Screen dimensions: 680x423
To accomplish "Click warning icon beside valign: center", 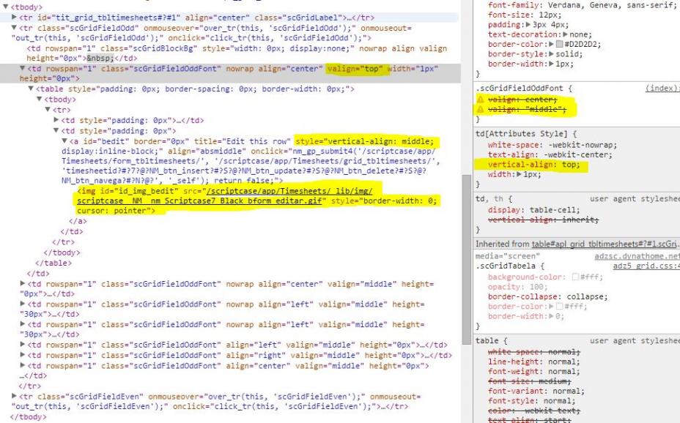I will [x=481, y=99].
